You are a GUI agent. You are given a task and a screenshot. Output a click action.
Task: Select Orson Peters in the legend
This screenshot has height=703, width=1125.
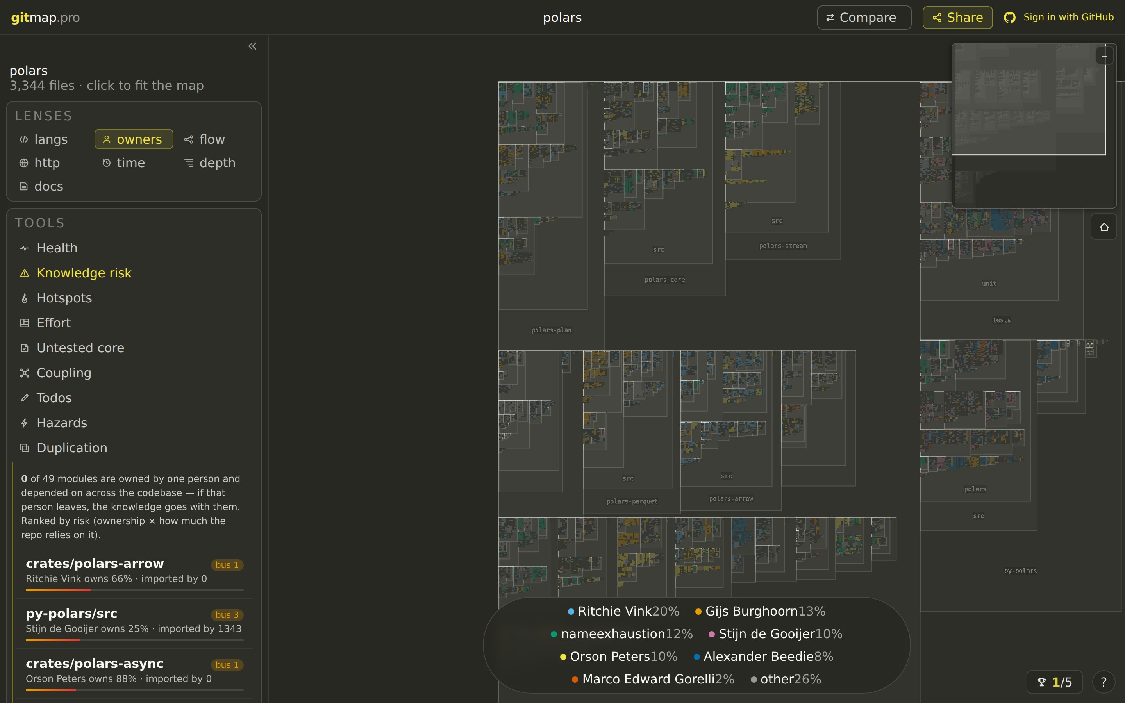point(619,657)
